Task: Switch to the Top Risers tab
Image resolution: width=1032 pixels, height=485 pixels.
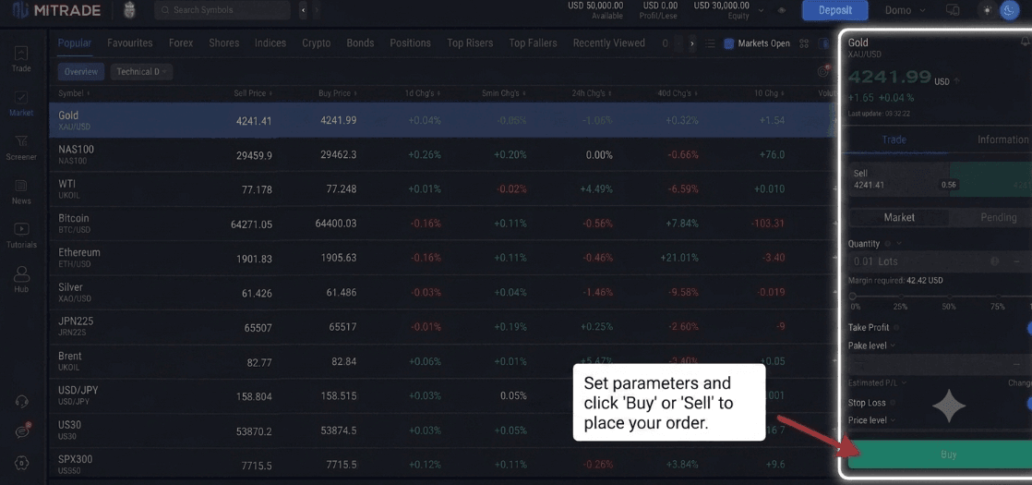Action: tap(470, 42)
